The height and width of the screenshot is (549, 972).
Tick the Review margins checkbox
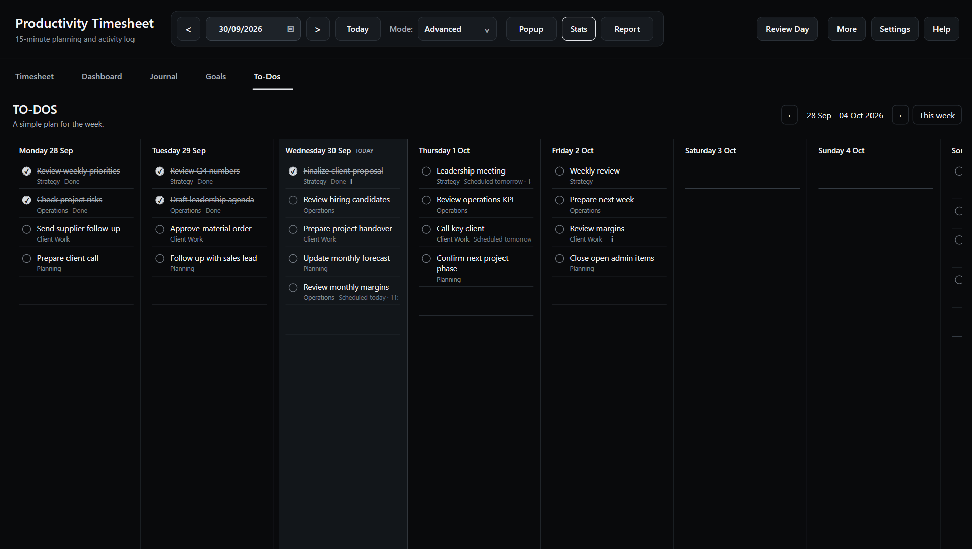pos(559,229)
